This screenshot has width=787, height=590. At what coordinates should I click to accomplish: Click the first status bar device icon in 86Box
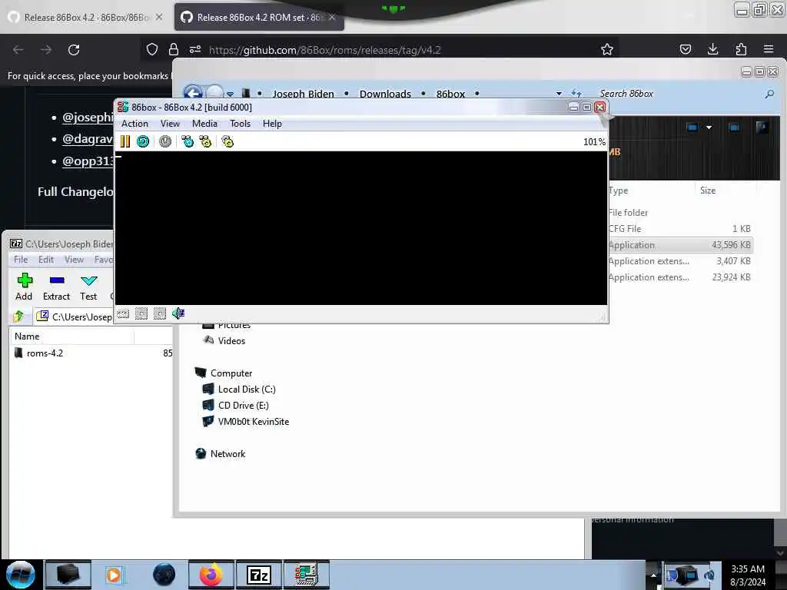(123, 314)
